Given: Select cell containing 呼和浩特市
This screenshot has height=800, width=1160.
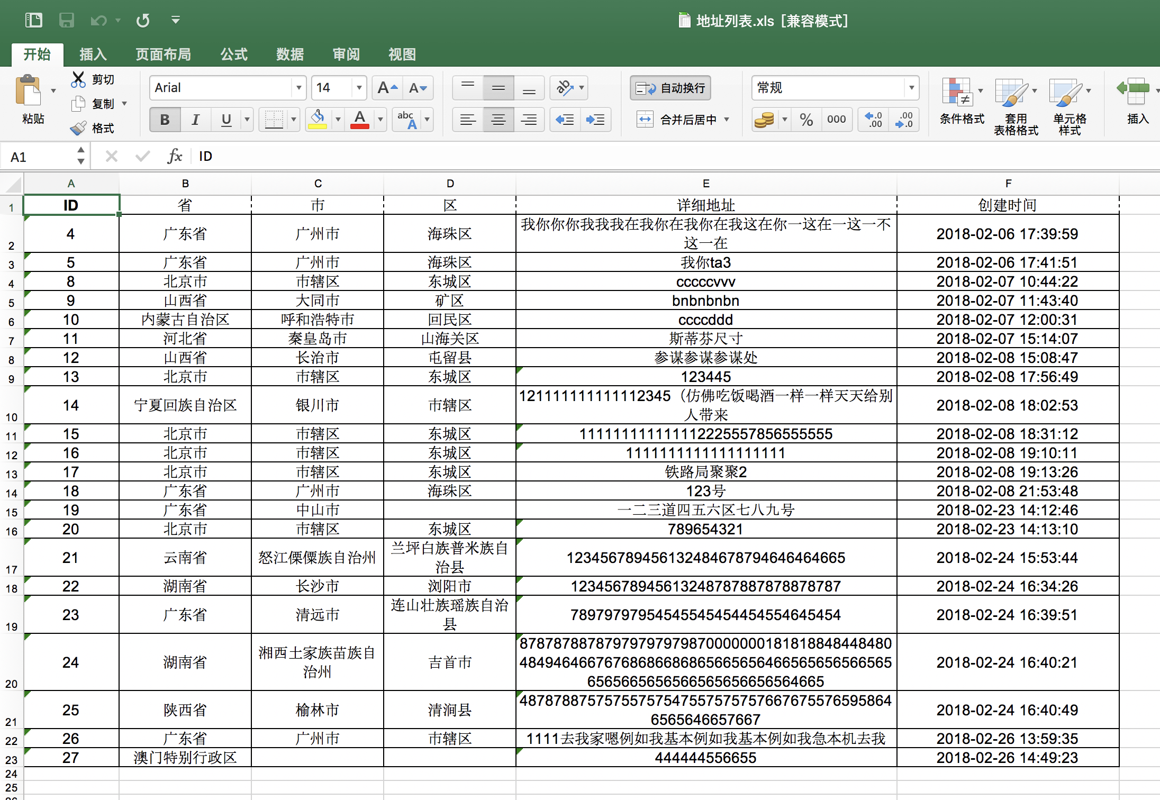Looking at the screenshot, I should click(x=318, y=320).
